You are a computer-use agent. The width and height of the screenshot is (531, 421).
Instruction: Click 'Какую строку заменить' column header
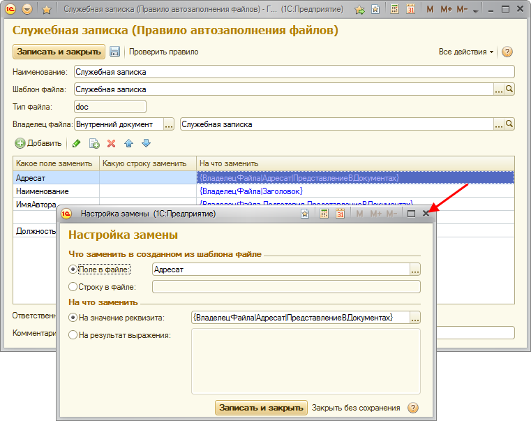tap(148, 163)
